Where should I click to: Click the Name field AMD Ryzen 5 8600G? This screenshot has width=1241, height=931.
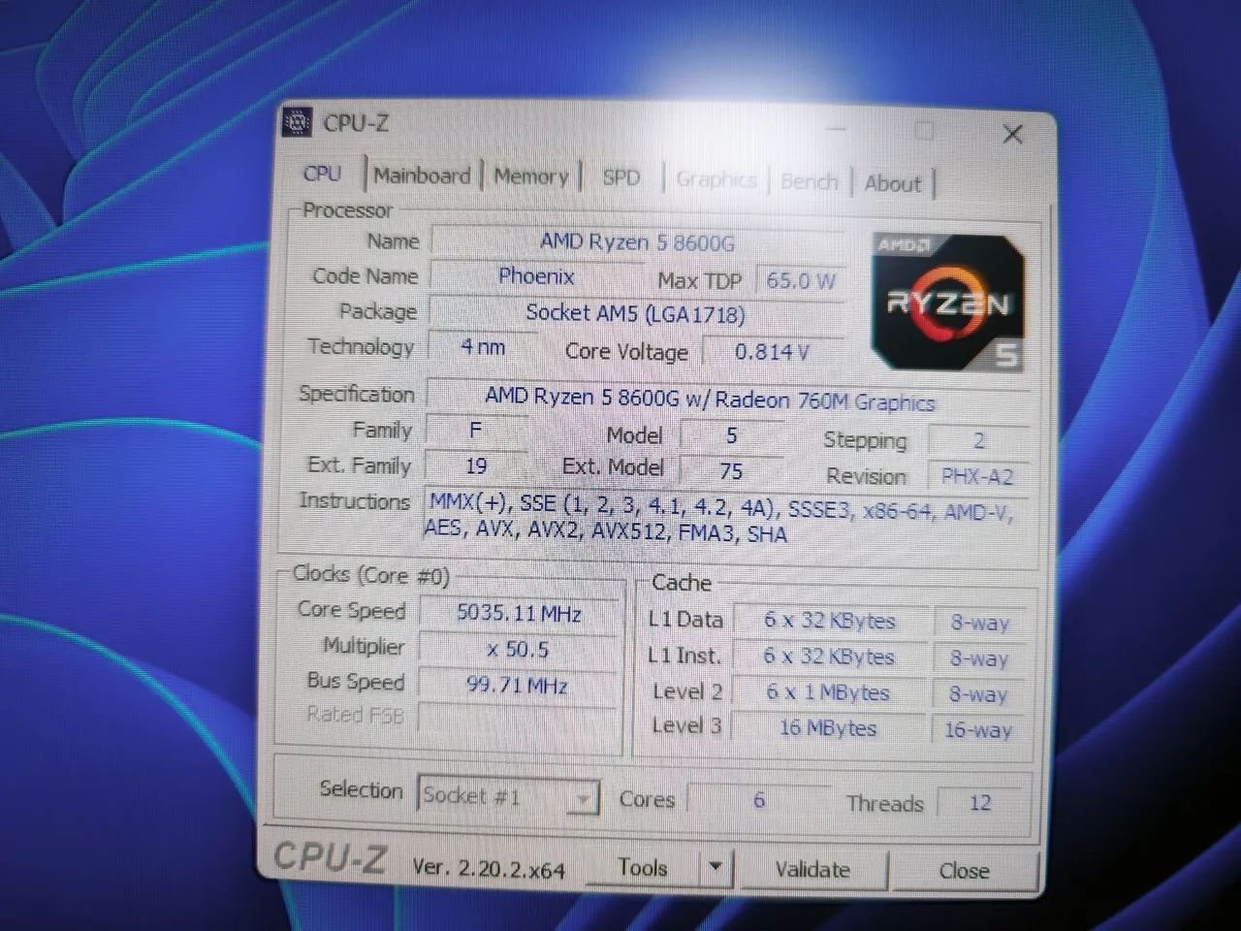point(638,242)
